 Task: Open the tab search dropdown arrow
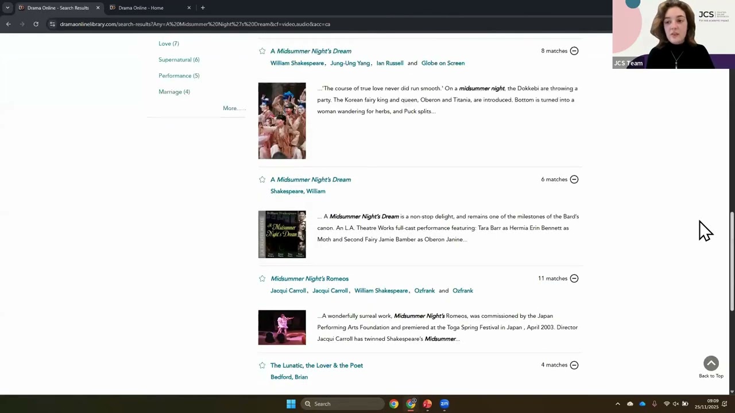pos(7,7)
